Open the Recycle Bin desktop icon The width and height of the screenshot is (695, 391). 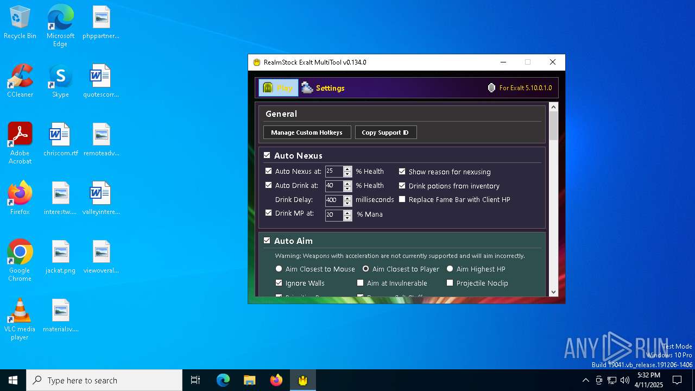(20, 23)
